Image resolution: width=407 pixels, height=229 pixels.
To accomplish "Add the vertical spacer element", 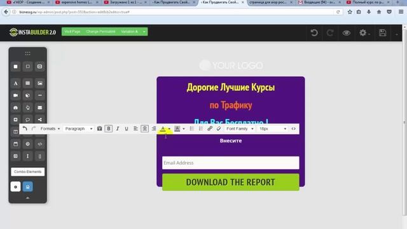I will point(27,156).
